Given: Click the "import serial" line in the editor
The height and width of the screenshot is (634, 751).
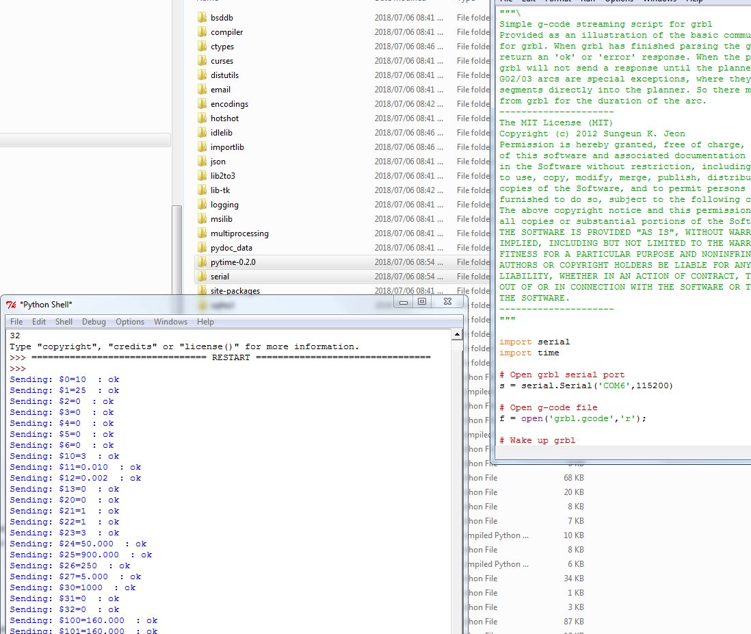Looking at the screenshot, I should point(534,342).
